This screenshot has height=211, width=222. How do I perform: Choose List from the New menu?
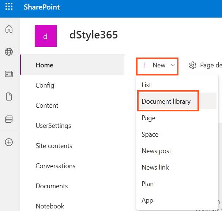[x=176, y=85]
